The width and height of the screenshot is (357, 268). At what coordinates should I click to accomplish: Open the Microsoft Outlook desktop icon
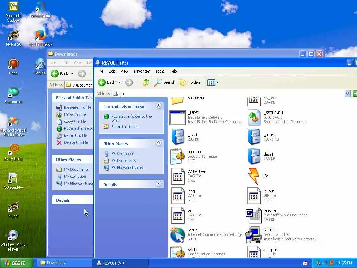[x=13, y=12]
